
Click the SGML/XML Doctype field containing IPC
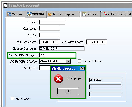coord(57,55)
